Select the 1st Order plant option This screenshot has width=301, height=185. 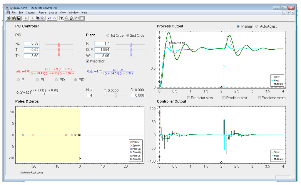point(108,36)
